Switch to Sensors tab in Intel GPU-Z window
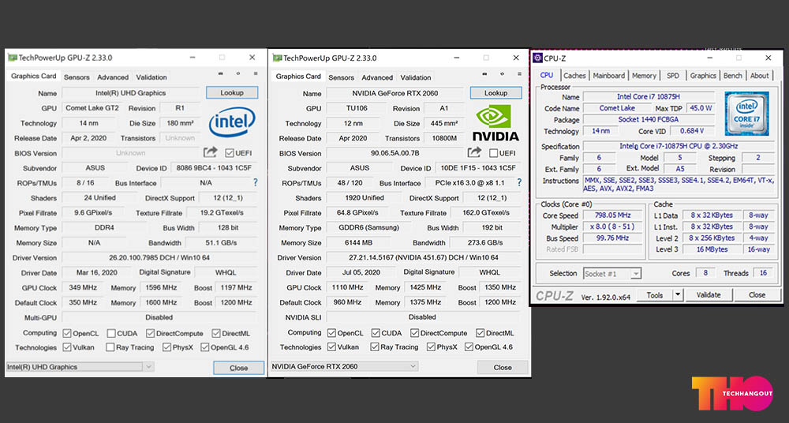 [77, 77]
